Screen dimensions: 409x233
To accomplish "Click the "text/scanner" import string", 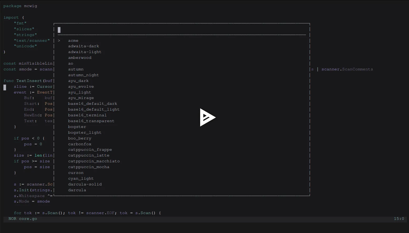I will 32,40.
